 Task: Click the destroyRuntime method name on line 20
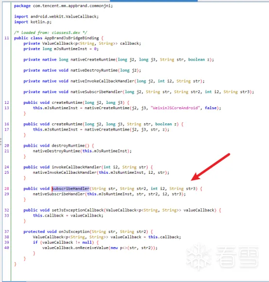click(68, 146)
